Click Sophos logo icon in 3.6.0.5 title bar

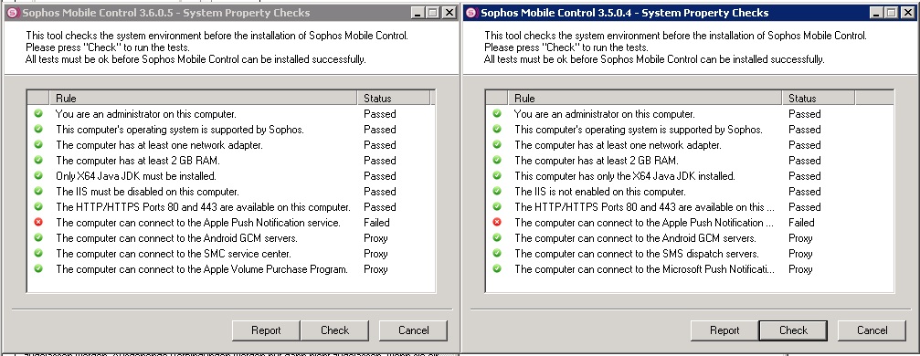(x=12, y=12)
